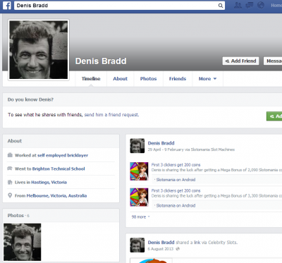Click the briefcase icon beside Worked at
Image resolution: width=282 pixels, height=263 pixels.
[x=10, y=155]
